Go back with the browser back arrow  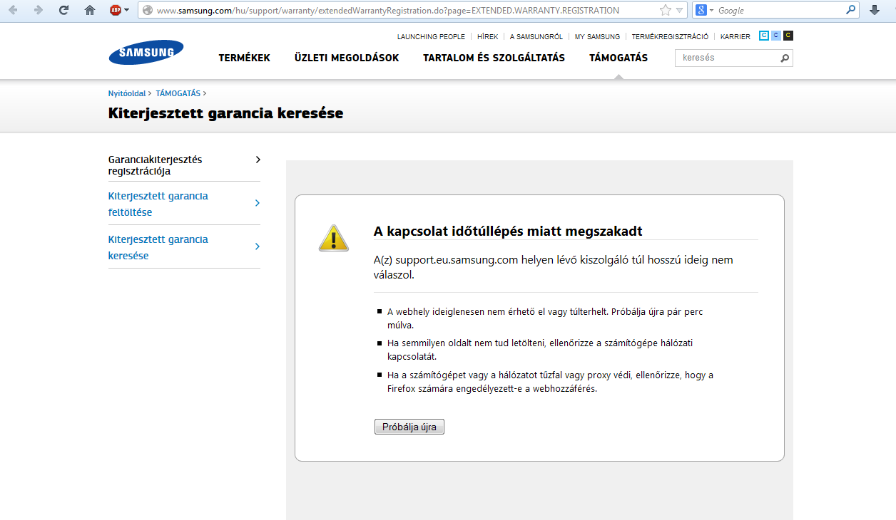[x=13, y=10]
